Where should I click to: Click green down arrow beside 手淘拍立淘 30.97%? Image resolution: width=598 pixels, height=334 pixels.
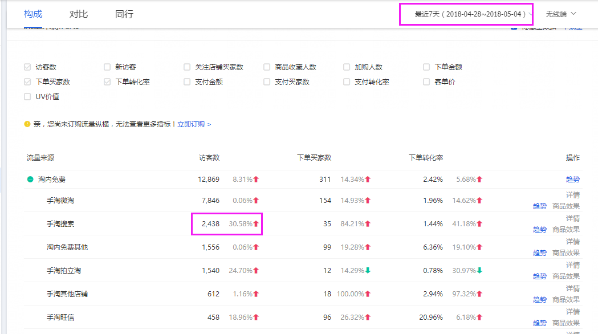click(479, 271)
